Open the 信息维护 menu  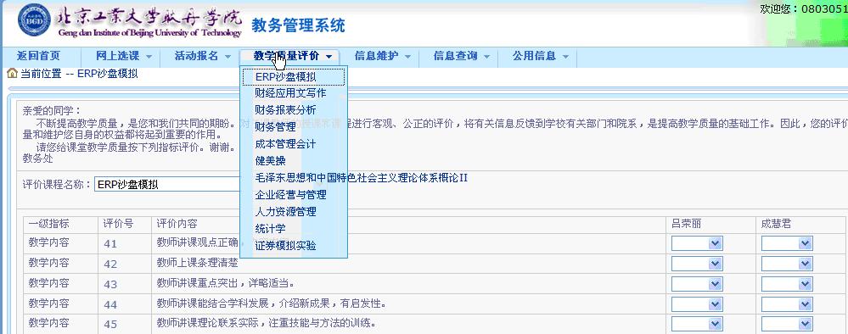(x=382, y=56)
